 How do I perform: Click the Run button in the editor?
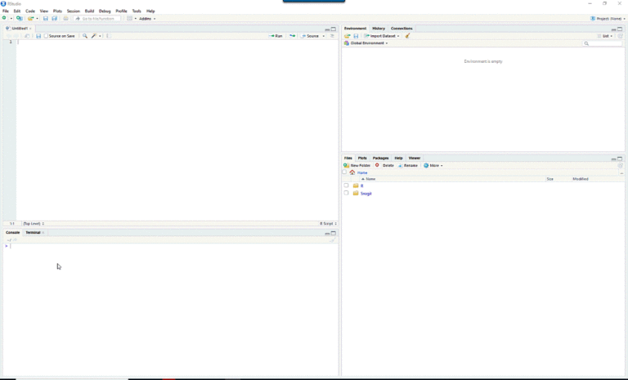coord(276,36)
